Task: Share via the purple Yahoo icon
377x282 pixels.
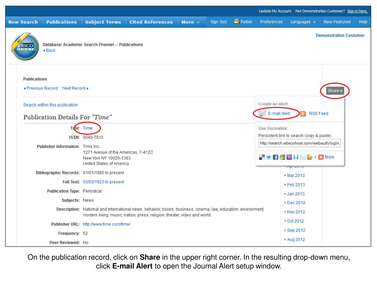Action: click(x=289, y=157)
